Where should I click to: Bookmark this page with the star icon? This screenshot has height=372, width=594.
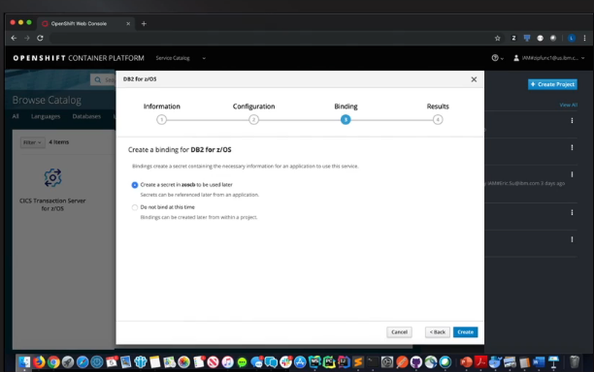(497, 38)
